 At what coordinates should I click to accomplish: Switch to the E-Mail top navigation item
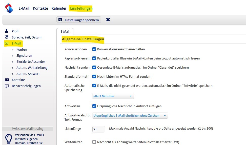[24, 8]
